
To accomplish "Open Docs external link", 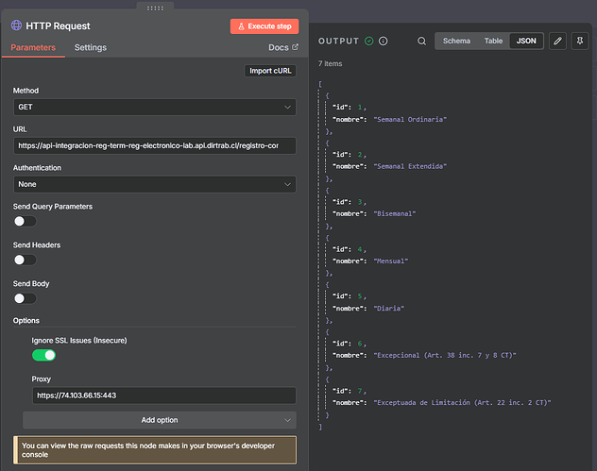I will [283, 47].
